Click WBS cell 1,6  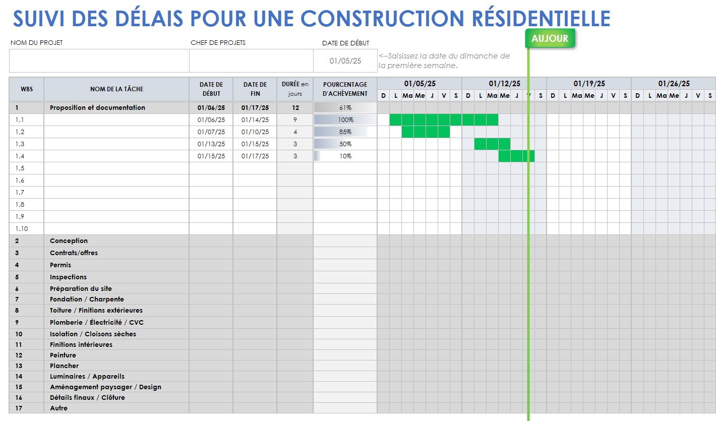click(26, 181)
